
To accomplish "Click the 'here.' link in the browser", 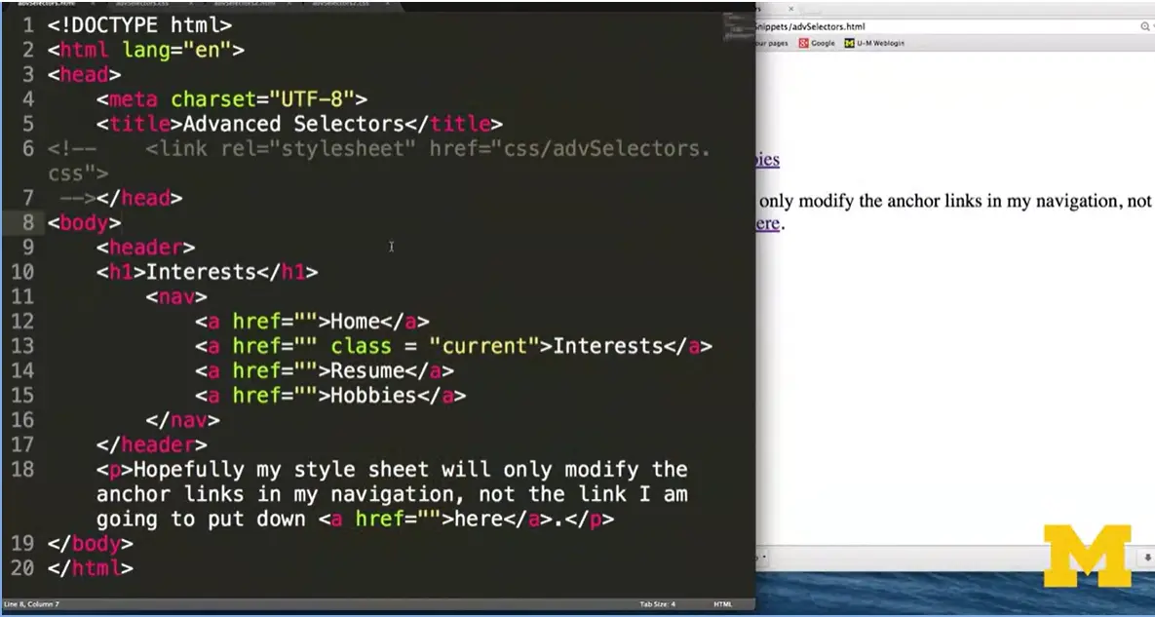I will 767,223.
